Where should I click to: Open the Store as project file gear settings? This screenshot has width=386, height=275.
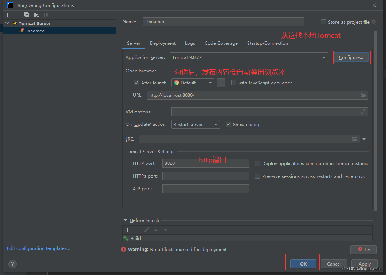[374, 22]
